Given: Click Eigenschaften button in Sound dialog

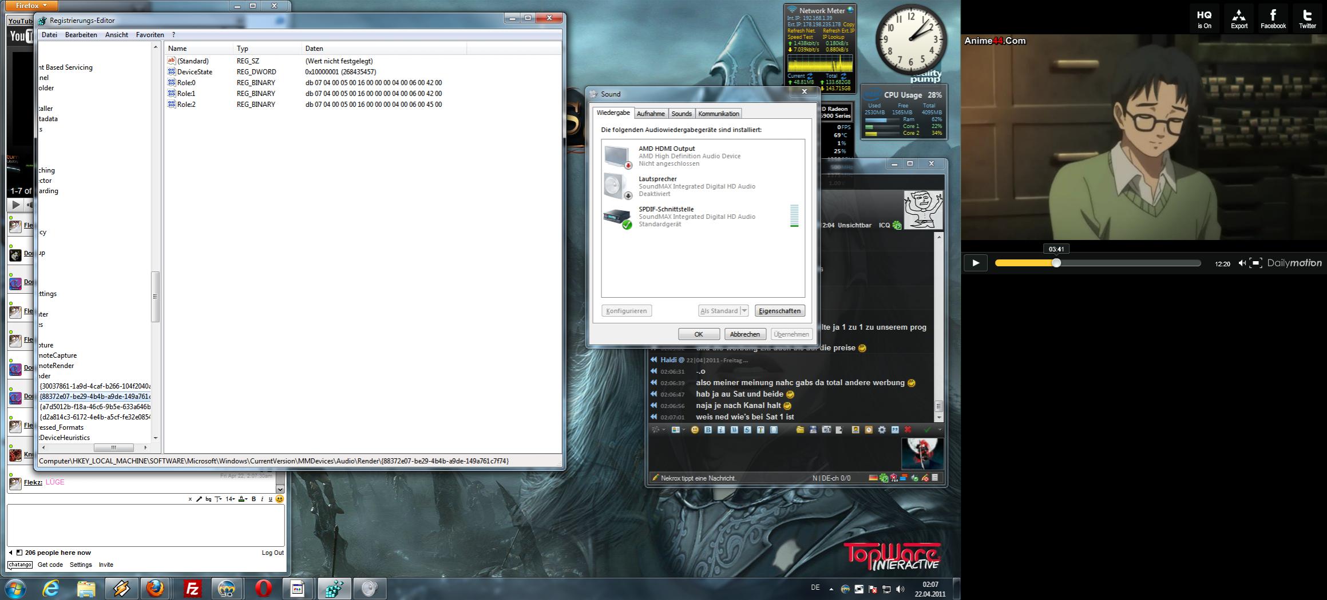Looking at the screenshot, I should (779, 311).
